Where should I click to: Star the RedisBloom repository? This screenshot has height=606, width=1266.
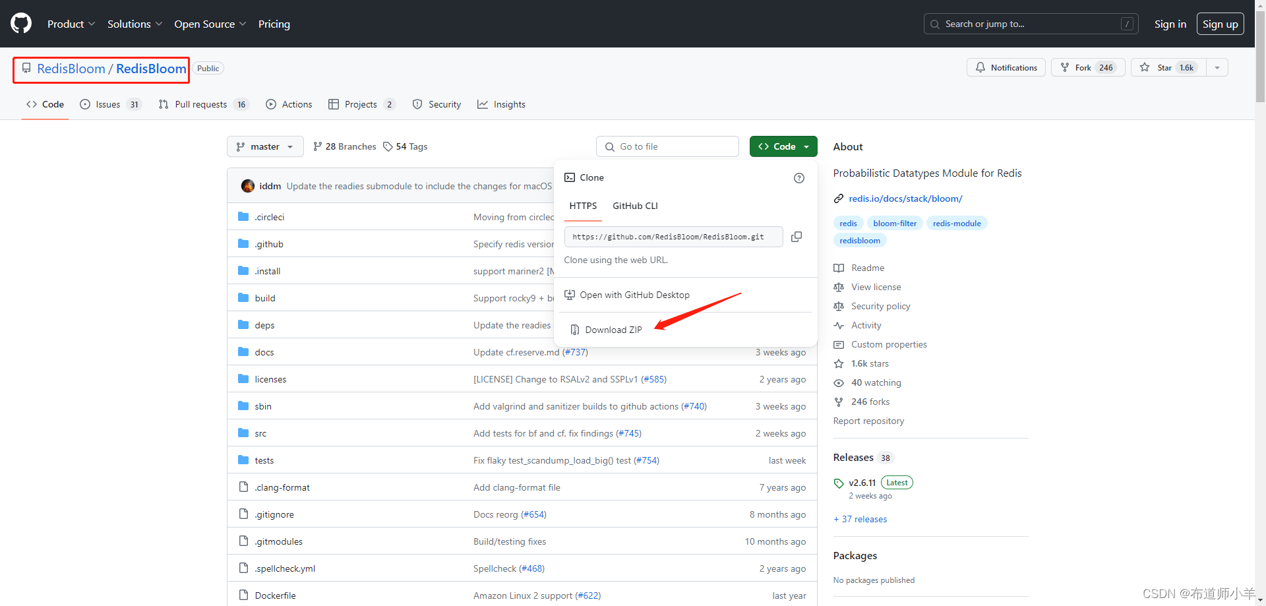click(1168, 68)
